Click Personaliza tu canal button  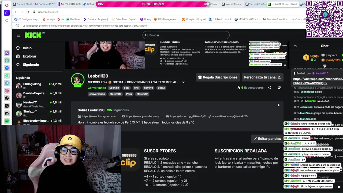click(x=262, y=77)
